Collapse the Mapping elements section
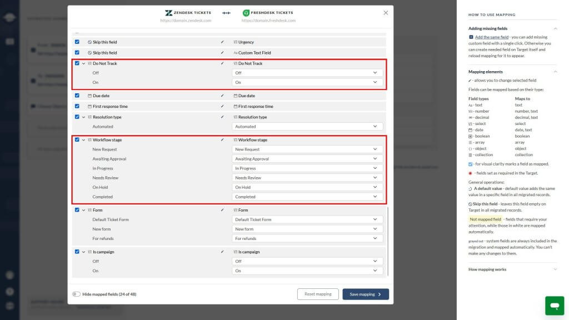The width and height of the screenshot is (569, 320). click(x=556, y=72)
